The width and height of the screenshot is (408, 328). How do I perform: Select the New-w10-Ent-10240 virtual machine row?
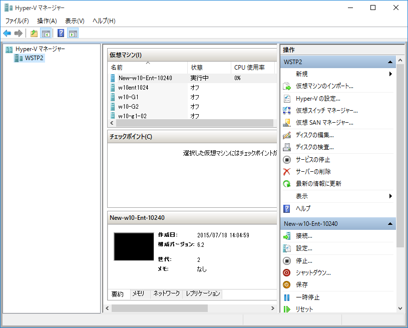[x=193, y=78]
